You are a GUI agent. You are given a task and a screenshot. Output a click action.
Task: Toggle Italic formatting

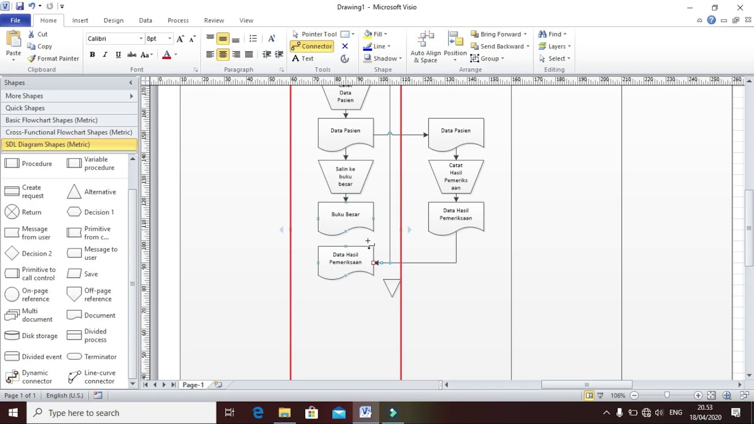coord(105,55)
